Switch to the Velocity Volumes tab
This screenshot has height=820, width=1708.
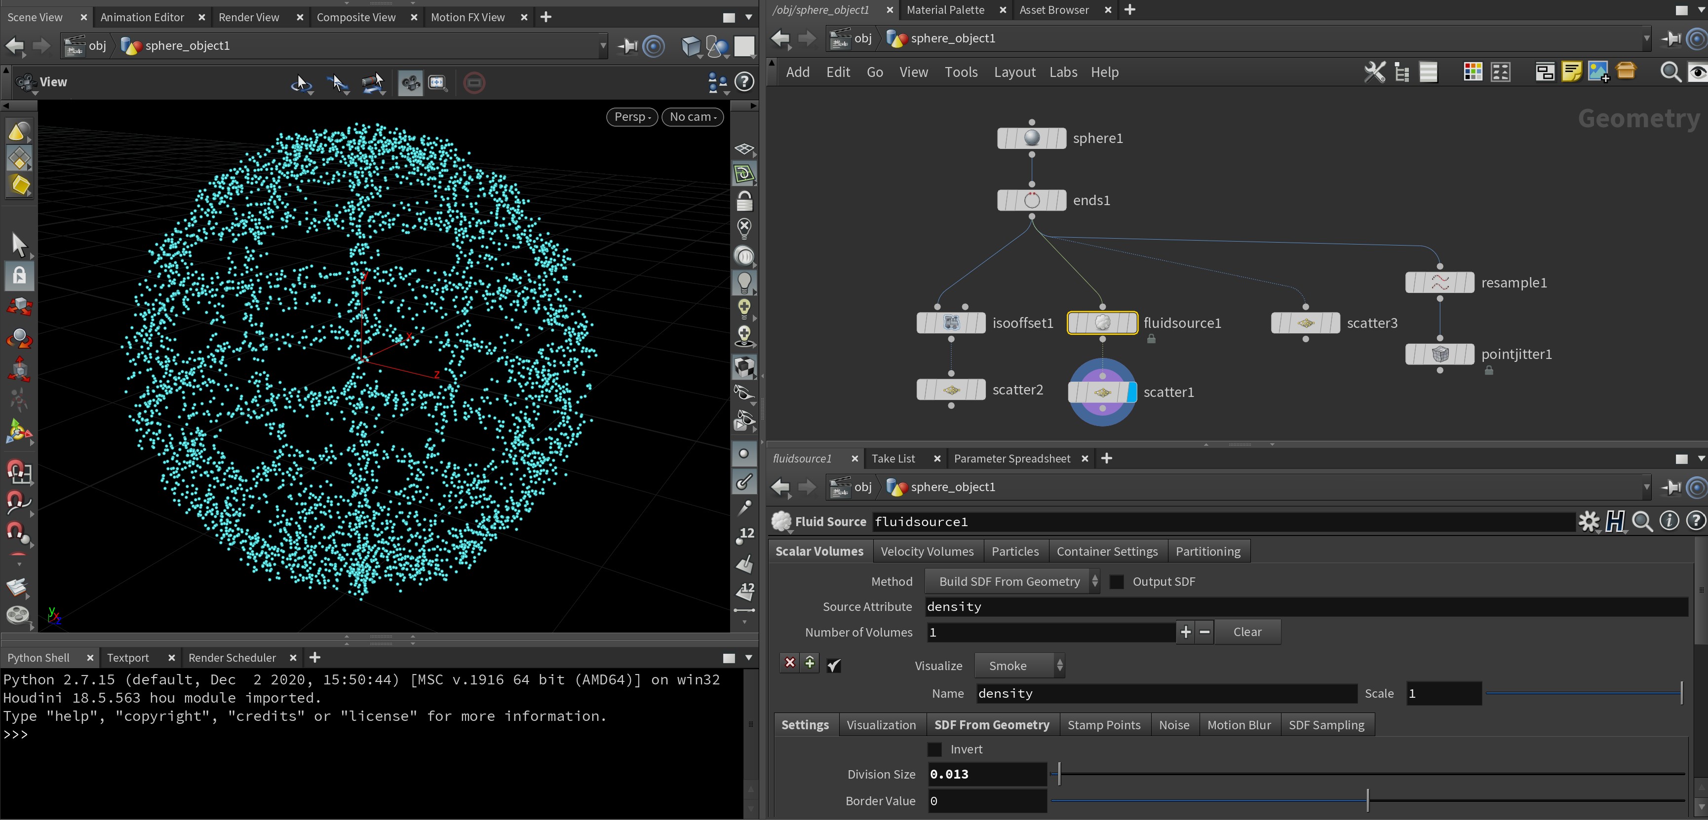pyautogui.click(x=926, y=551)
